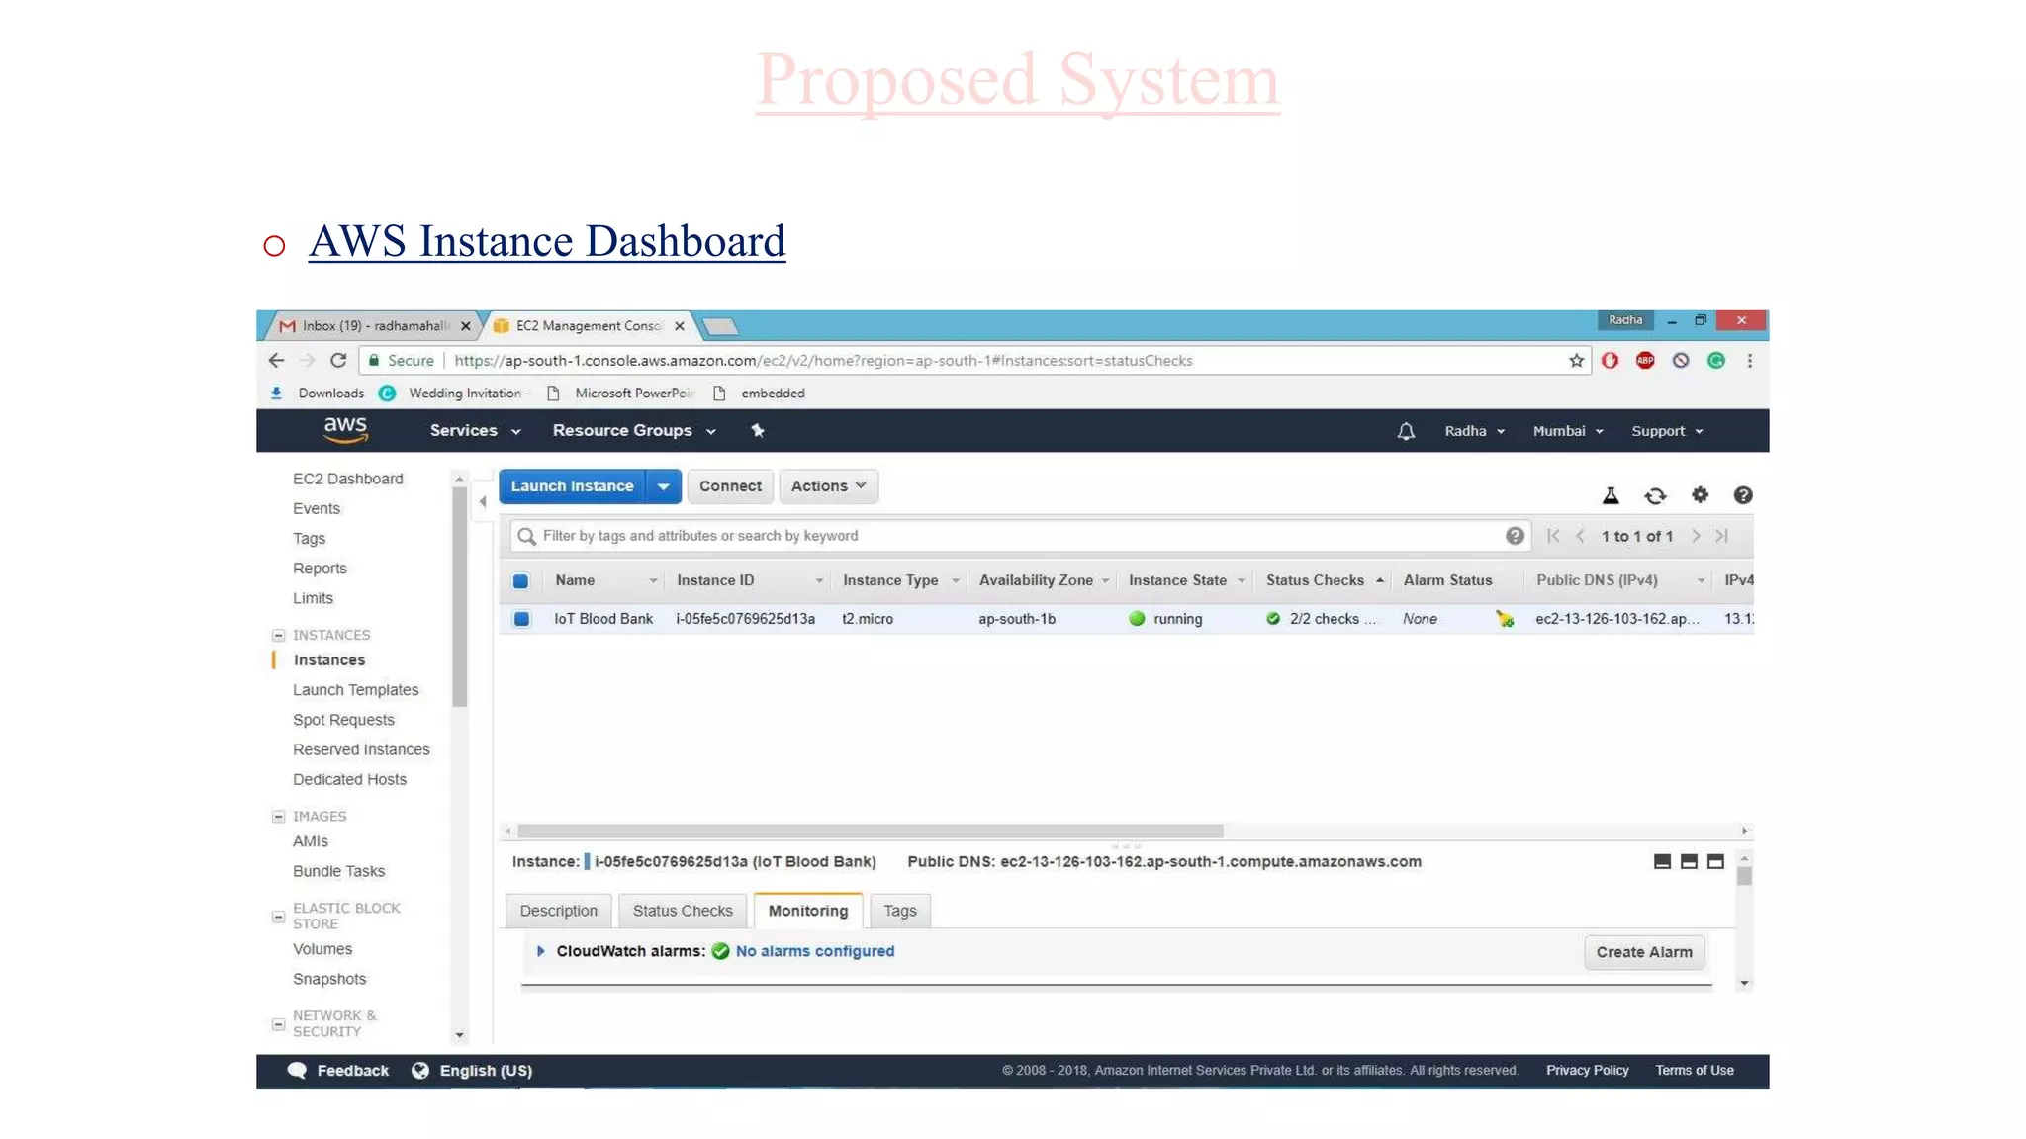
Task: Refresh the instances list
Action: (x=1655, y=495)
